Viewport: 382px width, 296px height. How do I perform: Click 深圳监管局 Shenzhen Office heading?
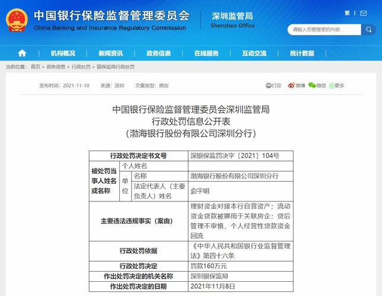233,20
